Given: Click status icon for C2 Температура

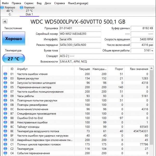Looking at the screenshot, I should (x=5, y=149).
